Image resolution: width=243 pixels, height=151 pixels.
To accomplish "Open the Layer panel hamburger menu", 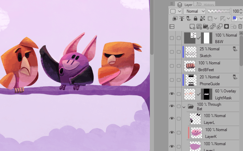I will click(x=171, y=4).
